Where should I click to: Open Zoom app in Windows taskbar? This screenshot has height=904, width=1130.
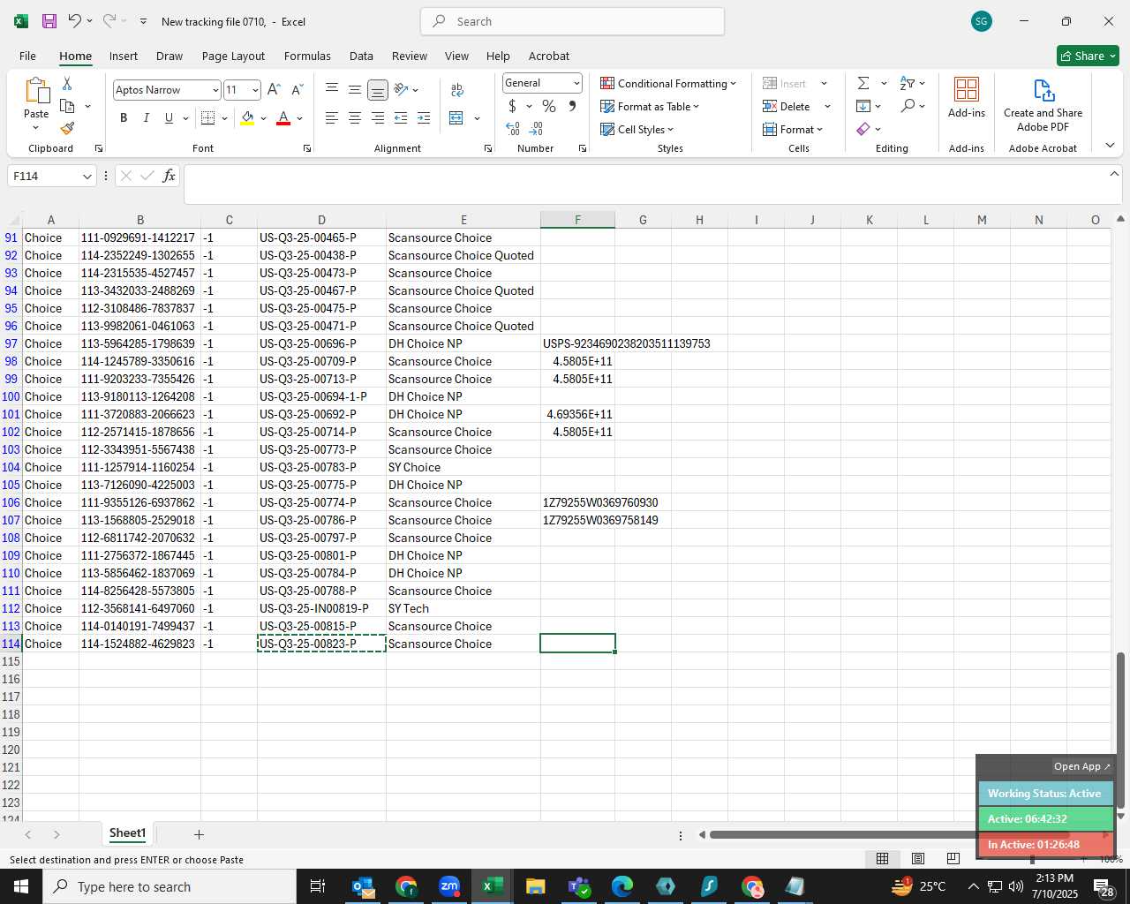coord(449,886)
